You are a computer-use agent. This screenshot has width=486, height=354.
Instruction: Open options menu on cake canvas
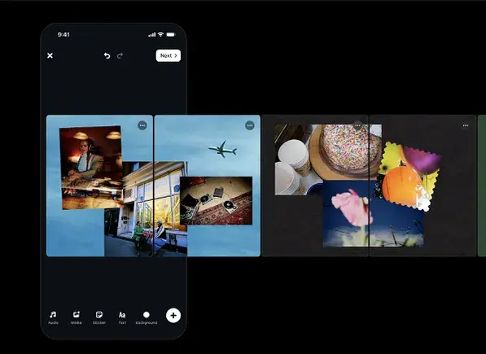tap(357, 125)
